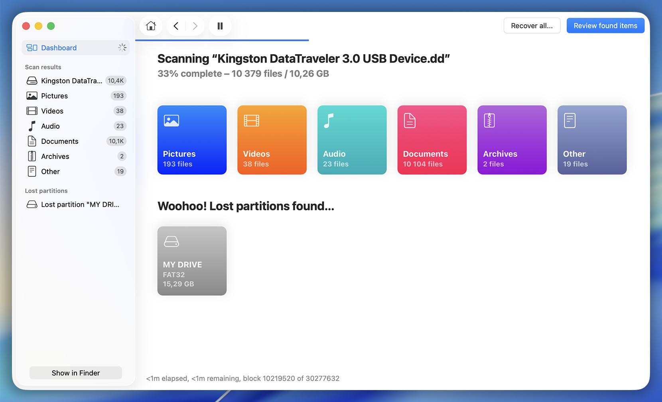Click the elapsed time block status line
Image resolution: width=662 pixels, height=402 pixels.
(243, 378)
